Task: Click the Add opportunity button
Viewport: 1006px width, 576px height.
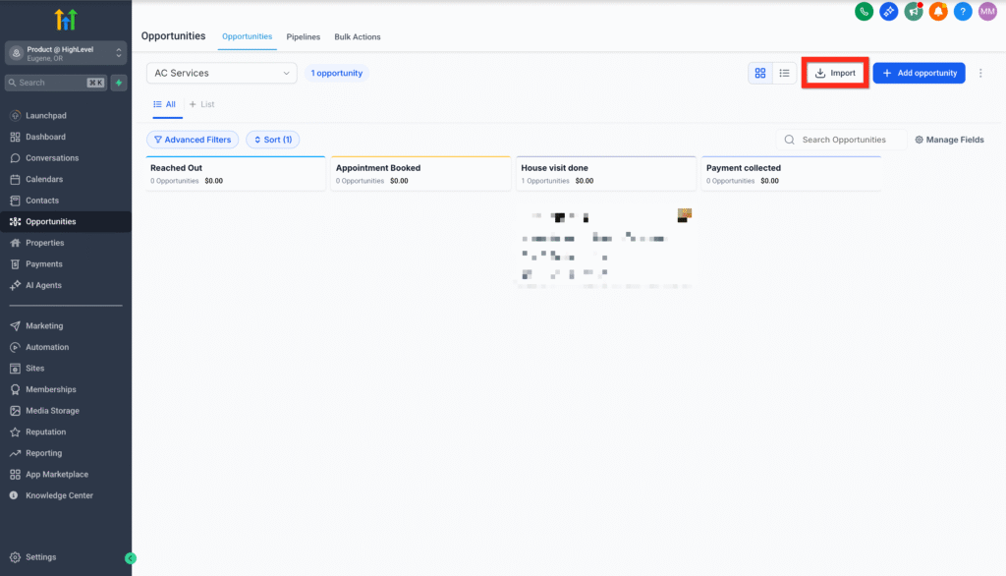Action: [919, 74]
